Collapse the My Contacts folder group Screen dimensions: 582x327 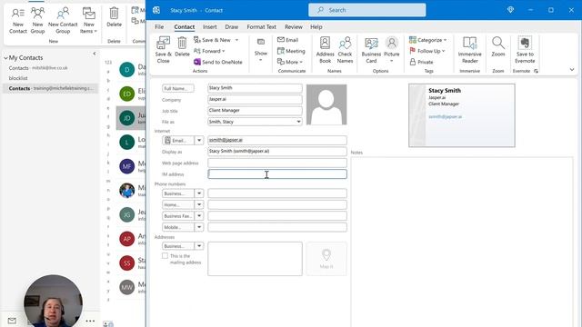click(x=6, y=58)
